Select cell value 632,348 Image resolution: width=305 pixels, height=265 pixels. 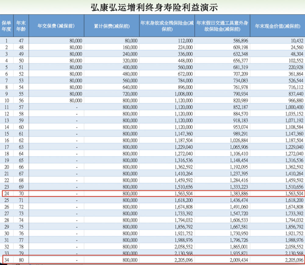point(241,54)
